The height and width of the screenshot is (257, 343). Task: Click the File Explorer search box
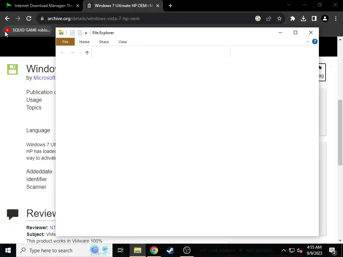pyautogui.click(x=274, y=53)
